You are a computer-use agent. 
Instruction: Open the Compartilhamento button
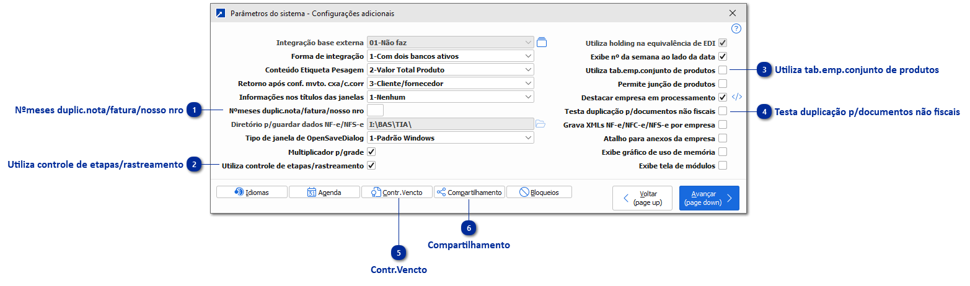[469, 193]
